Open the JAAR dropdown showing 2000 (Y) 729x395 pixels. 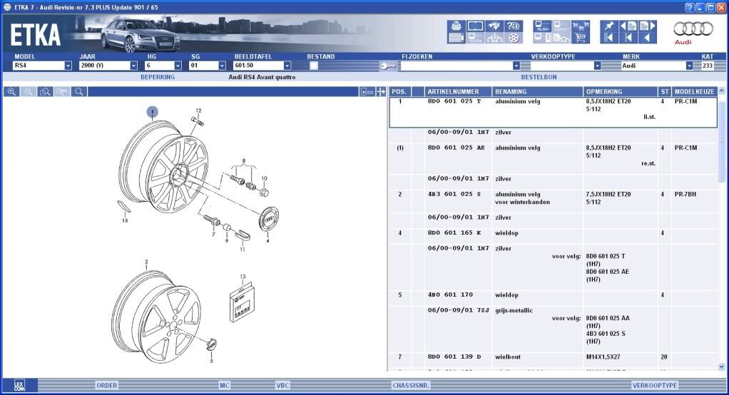click(133, 66)
